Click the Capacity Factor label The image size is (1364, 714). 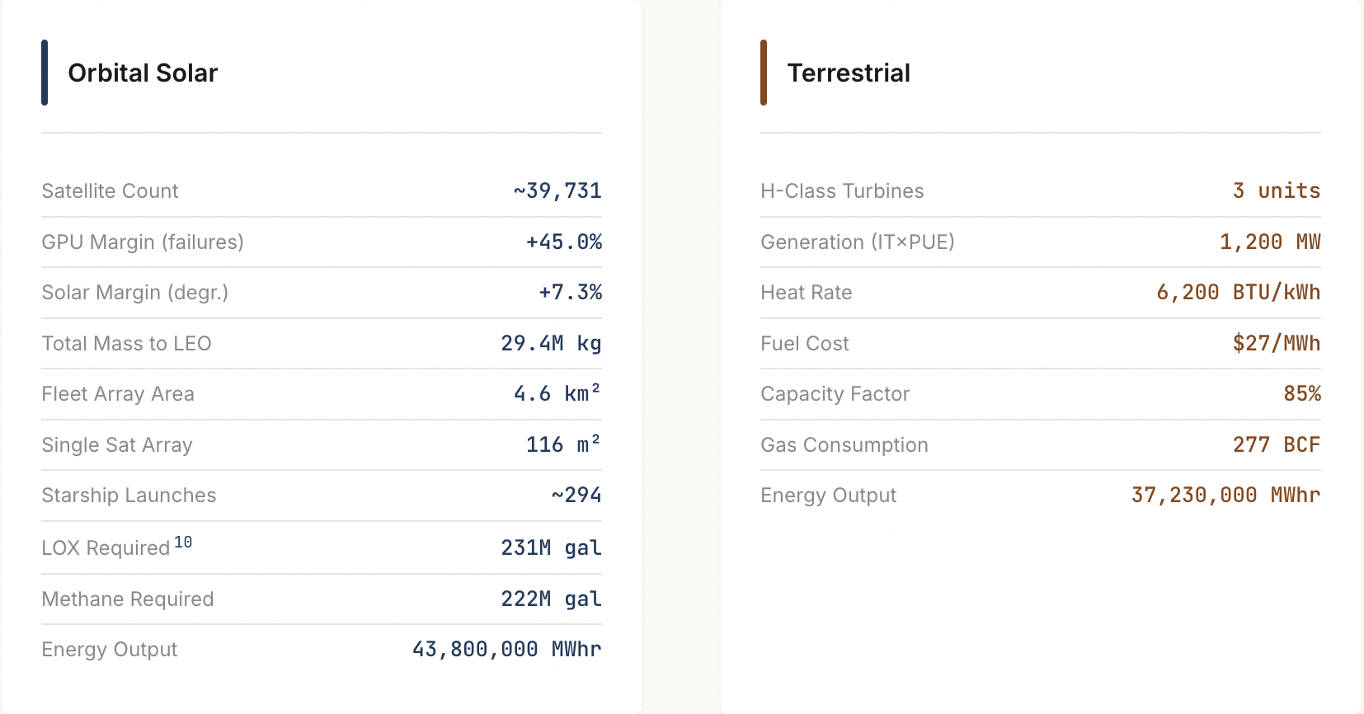click(x=835, y=394)
